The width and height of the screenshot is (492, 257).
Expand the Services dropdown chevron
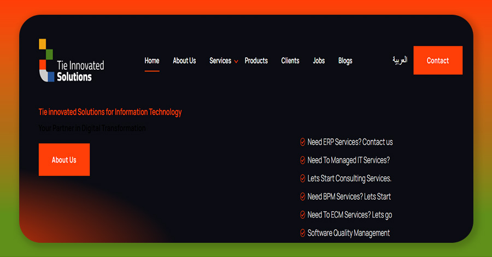coord(236,62)
